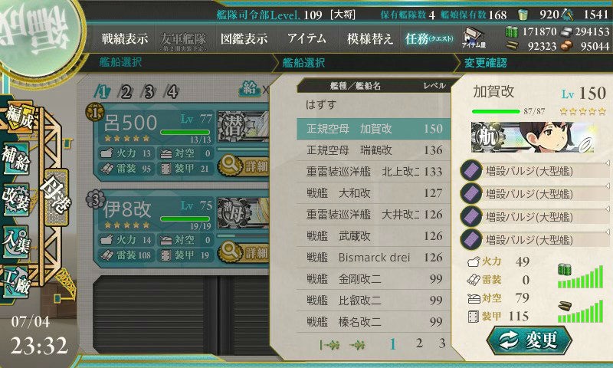Switch to fleet number 2

pos(126,92)
